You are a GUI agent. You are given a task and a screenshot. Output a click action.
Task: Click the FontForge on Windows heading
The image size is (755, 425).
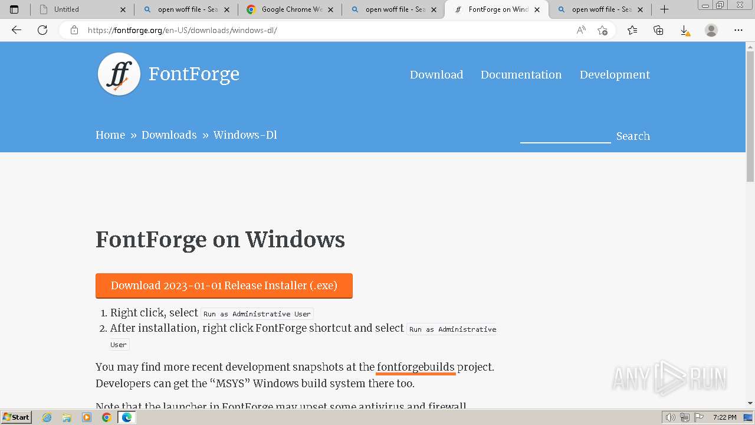point(221,240)
